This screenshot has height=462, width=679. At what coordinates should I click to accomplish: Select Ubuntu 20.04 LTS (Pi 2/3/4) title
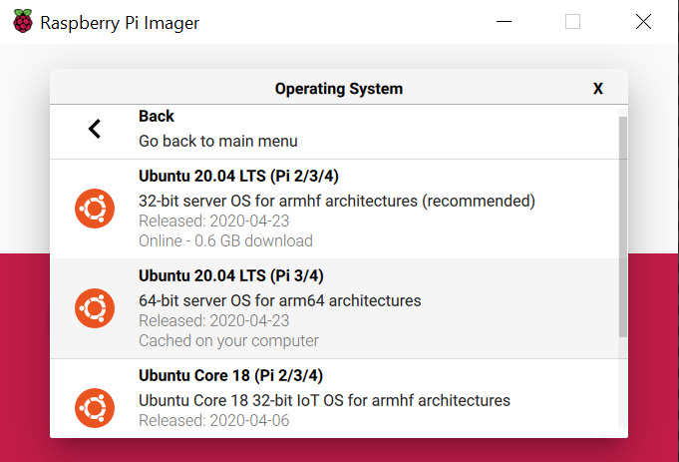(238, 176)
